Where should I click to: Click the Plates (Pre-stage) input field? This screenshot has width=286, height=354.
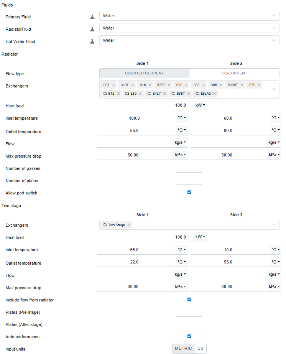click(189, 312)
